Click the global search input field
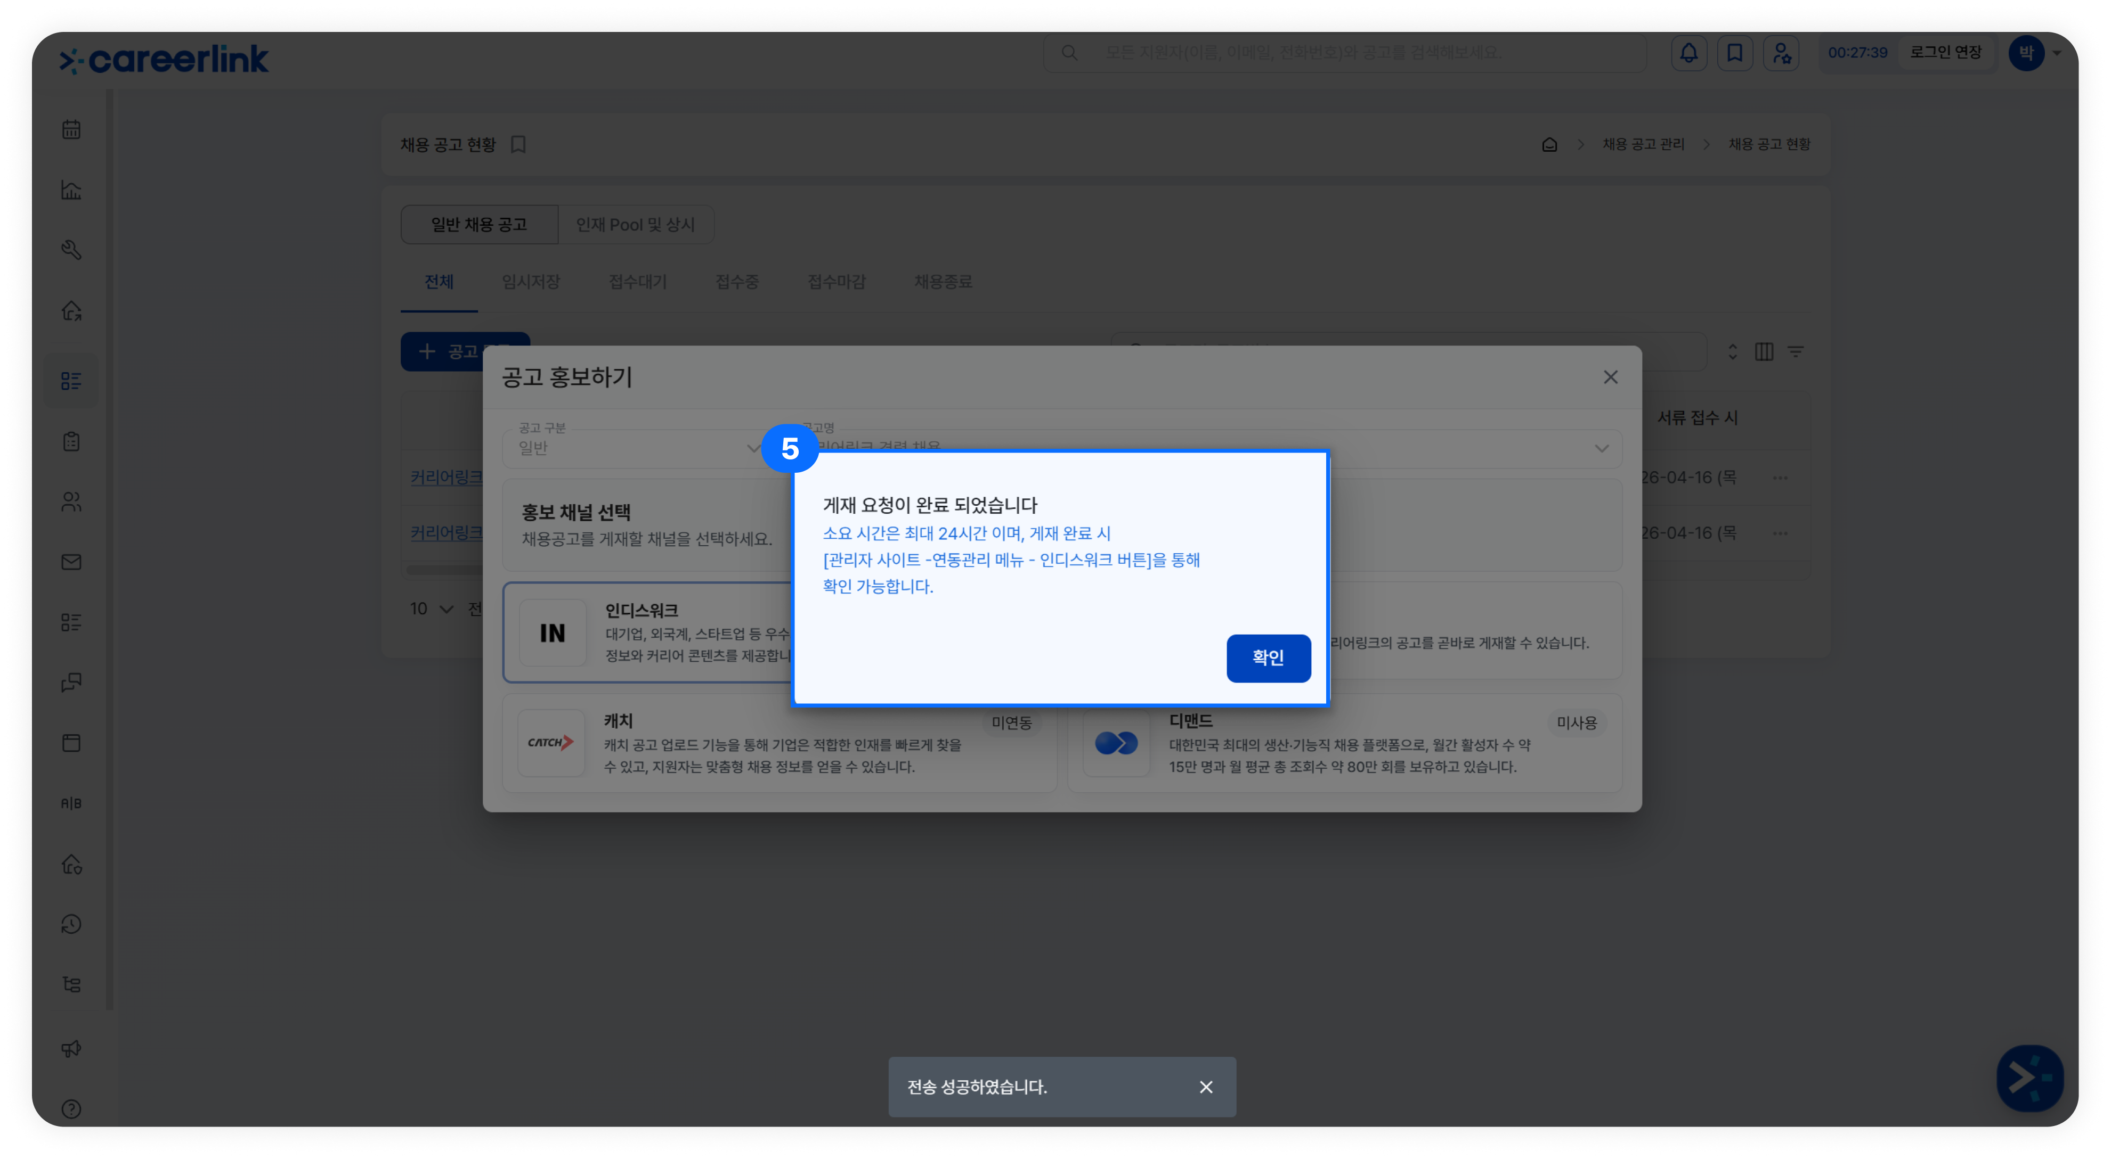Screen dimensions: 2111x1159 (x=1345, y=52)
